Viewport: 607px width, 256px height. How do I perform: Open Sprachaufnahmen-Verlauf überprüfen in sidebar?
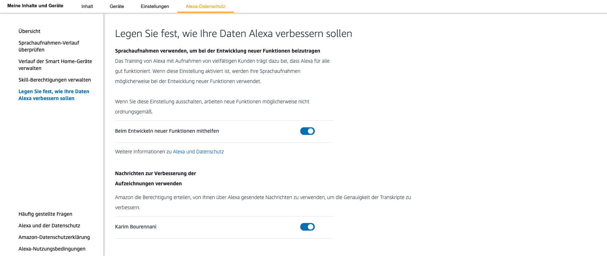pos(49,46)
